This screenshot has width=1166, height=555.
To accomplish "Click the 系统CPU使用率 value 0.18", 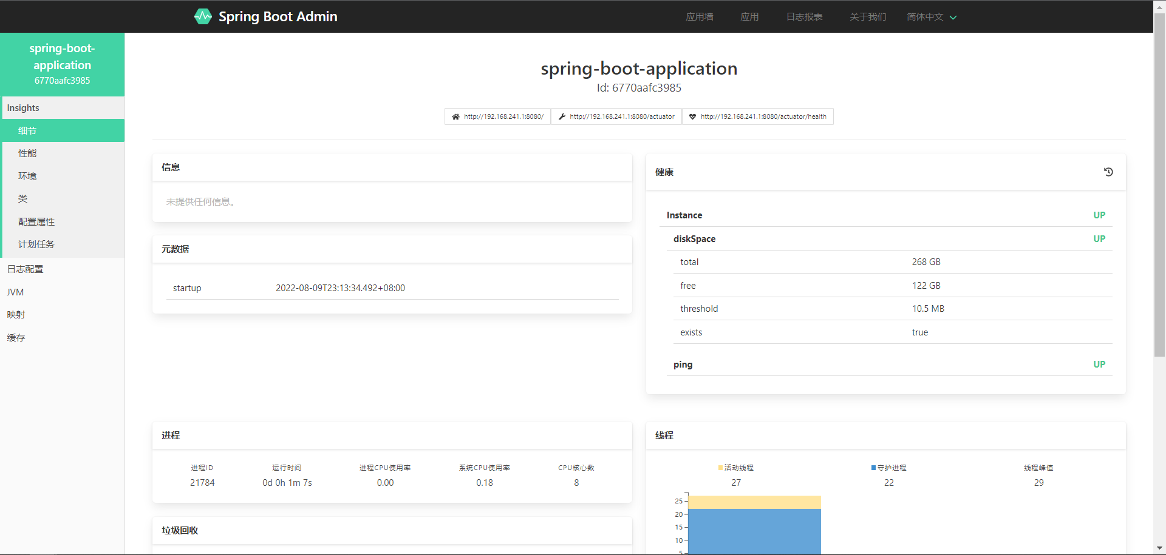I will pyautogui.click(x=485, y=483).
